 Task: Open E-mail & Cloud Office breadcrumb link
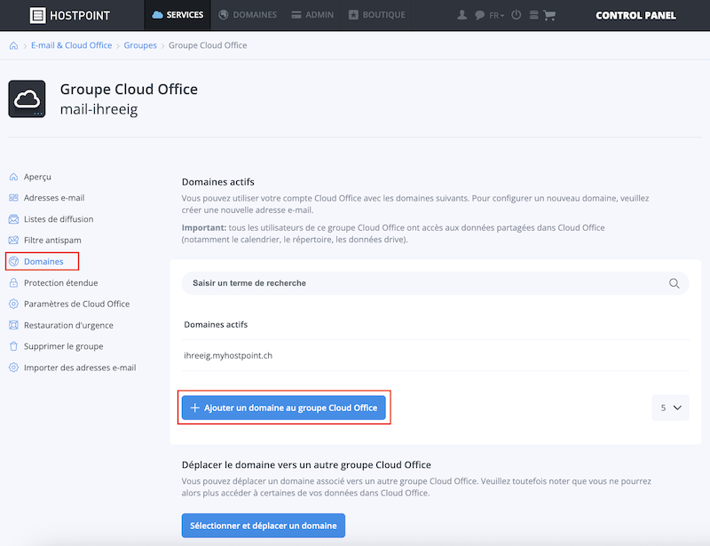[72, 45]
